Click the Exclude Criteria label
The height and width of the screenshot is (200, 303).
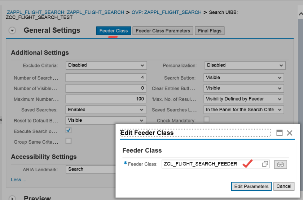(40, 66)
